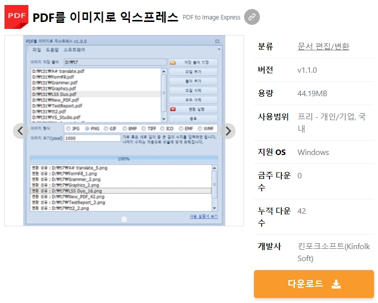Open the 문서 편집/변환 category link
The height and width of the screenshot is (303, 378).
[x=323, y=46]
